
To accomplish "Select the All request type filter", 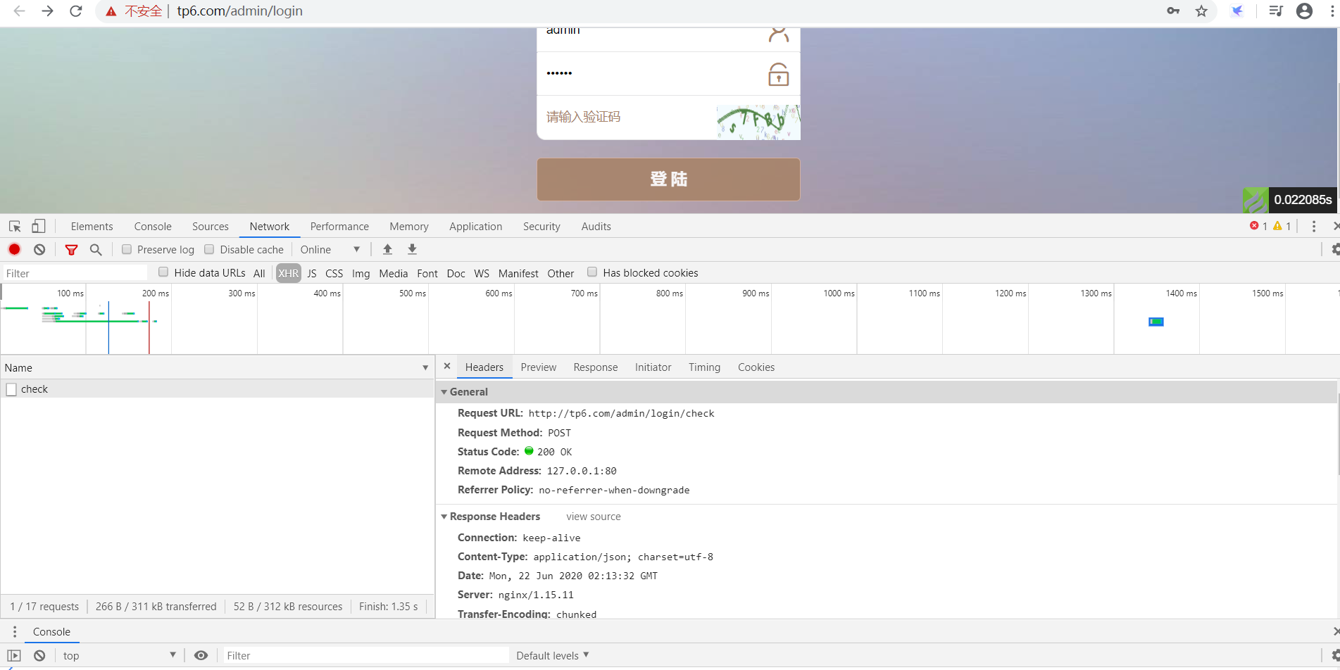I will click(259, 273).
